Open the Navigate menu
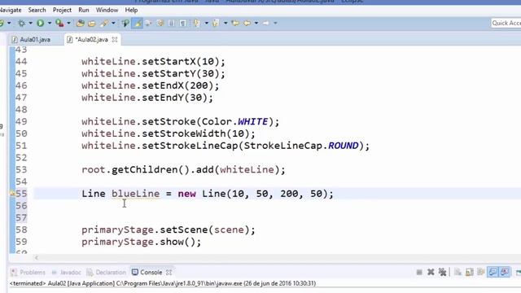 (x=11, y=10)
